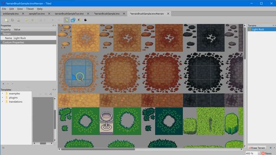The image size is (276, 155).
Task: Open the File menu
Action: click(4, 9)
